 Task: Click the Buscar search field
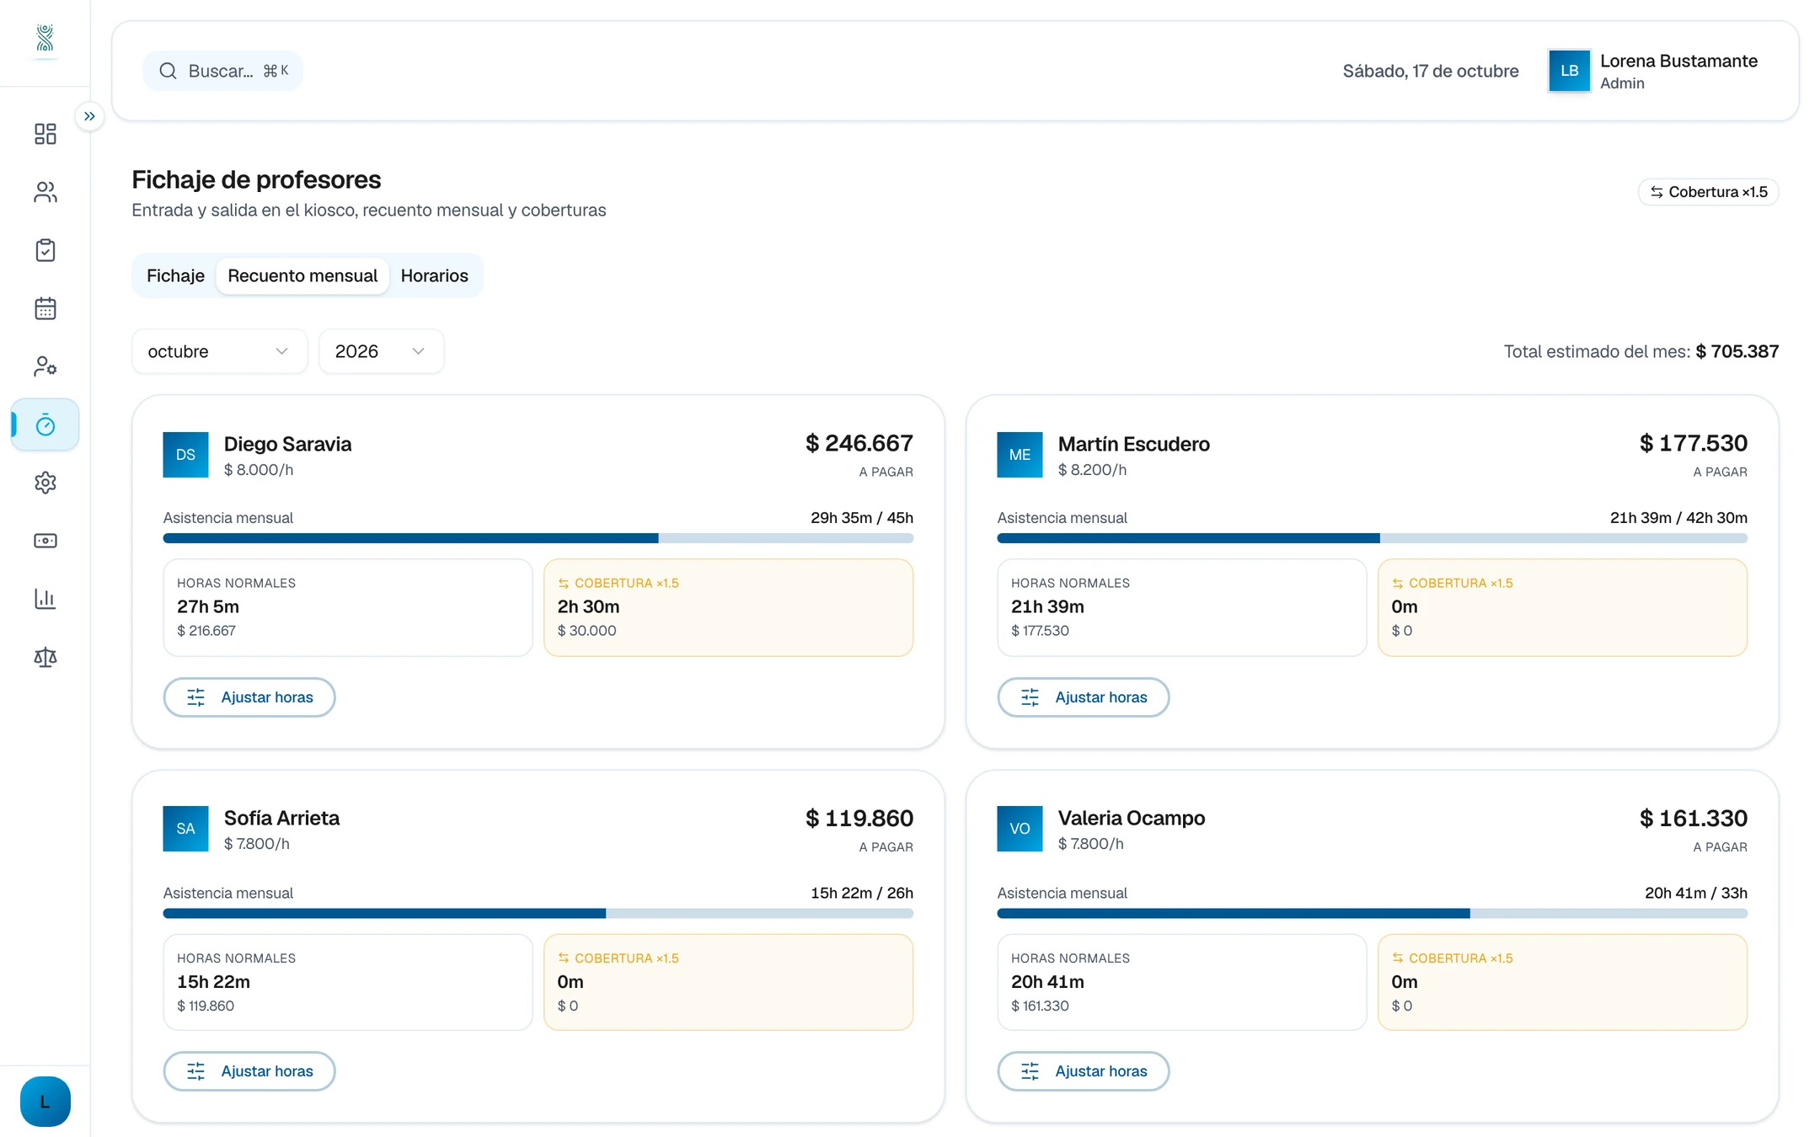(222, 71)
